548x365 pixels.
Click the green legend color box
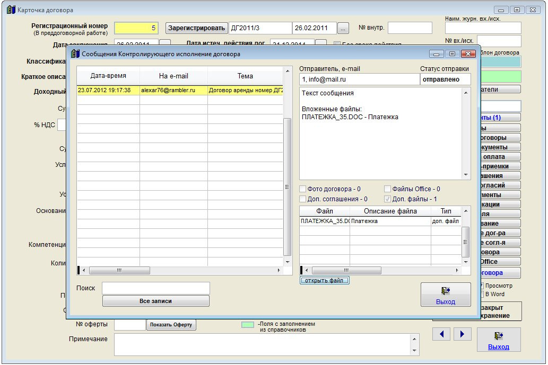(248, 325)
